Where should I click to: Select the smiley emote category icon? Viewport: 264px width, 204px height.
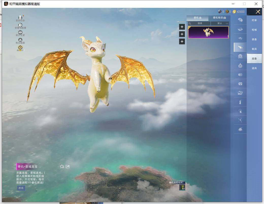click(240, 56)
